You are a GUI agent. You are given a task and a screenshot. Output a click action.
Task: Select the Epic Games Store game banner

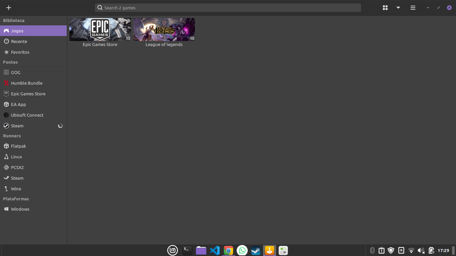point(100,30)
